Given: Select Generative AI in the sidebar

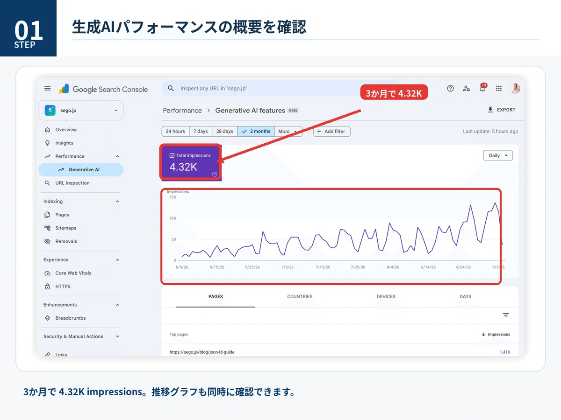Looking at the screenshot, I should pyautogui.click(x=80, y=170).
